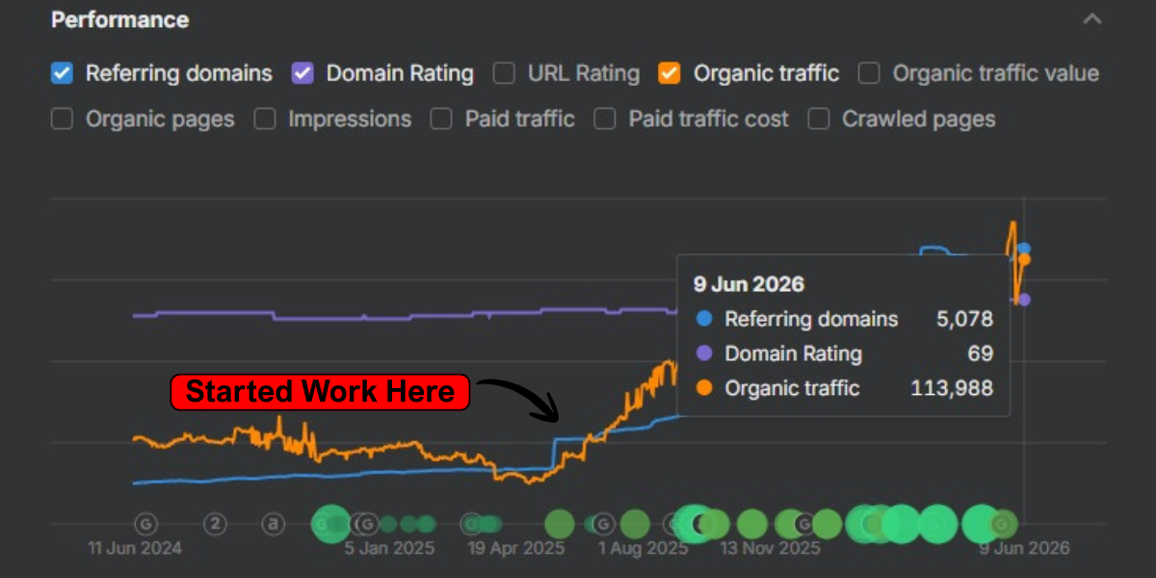Collapse the Performance panel with the chevron
Screen dimensions: 1156x578
(x=1091, y=19)
